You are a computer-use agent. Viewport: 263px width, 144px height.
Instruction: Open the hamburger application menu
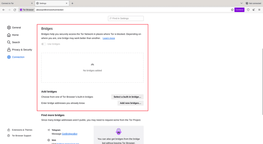(x=259, y=10)
